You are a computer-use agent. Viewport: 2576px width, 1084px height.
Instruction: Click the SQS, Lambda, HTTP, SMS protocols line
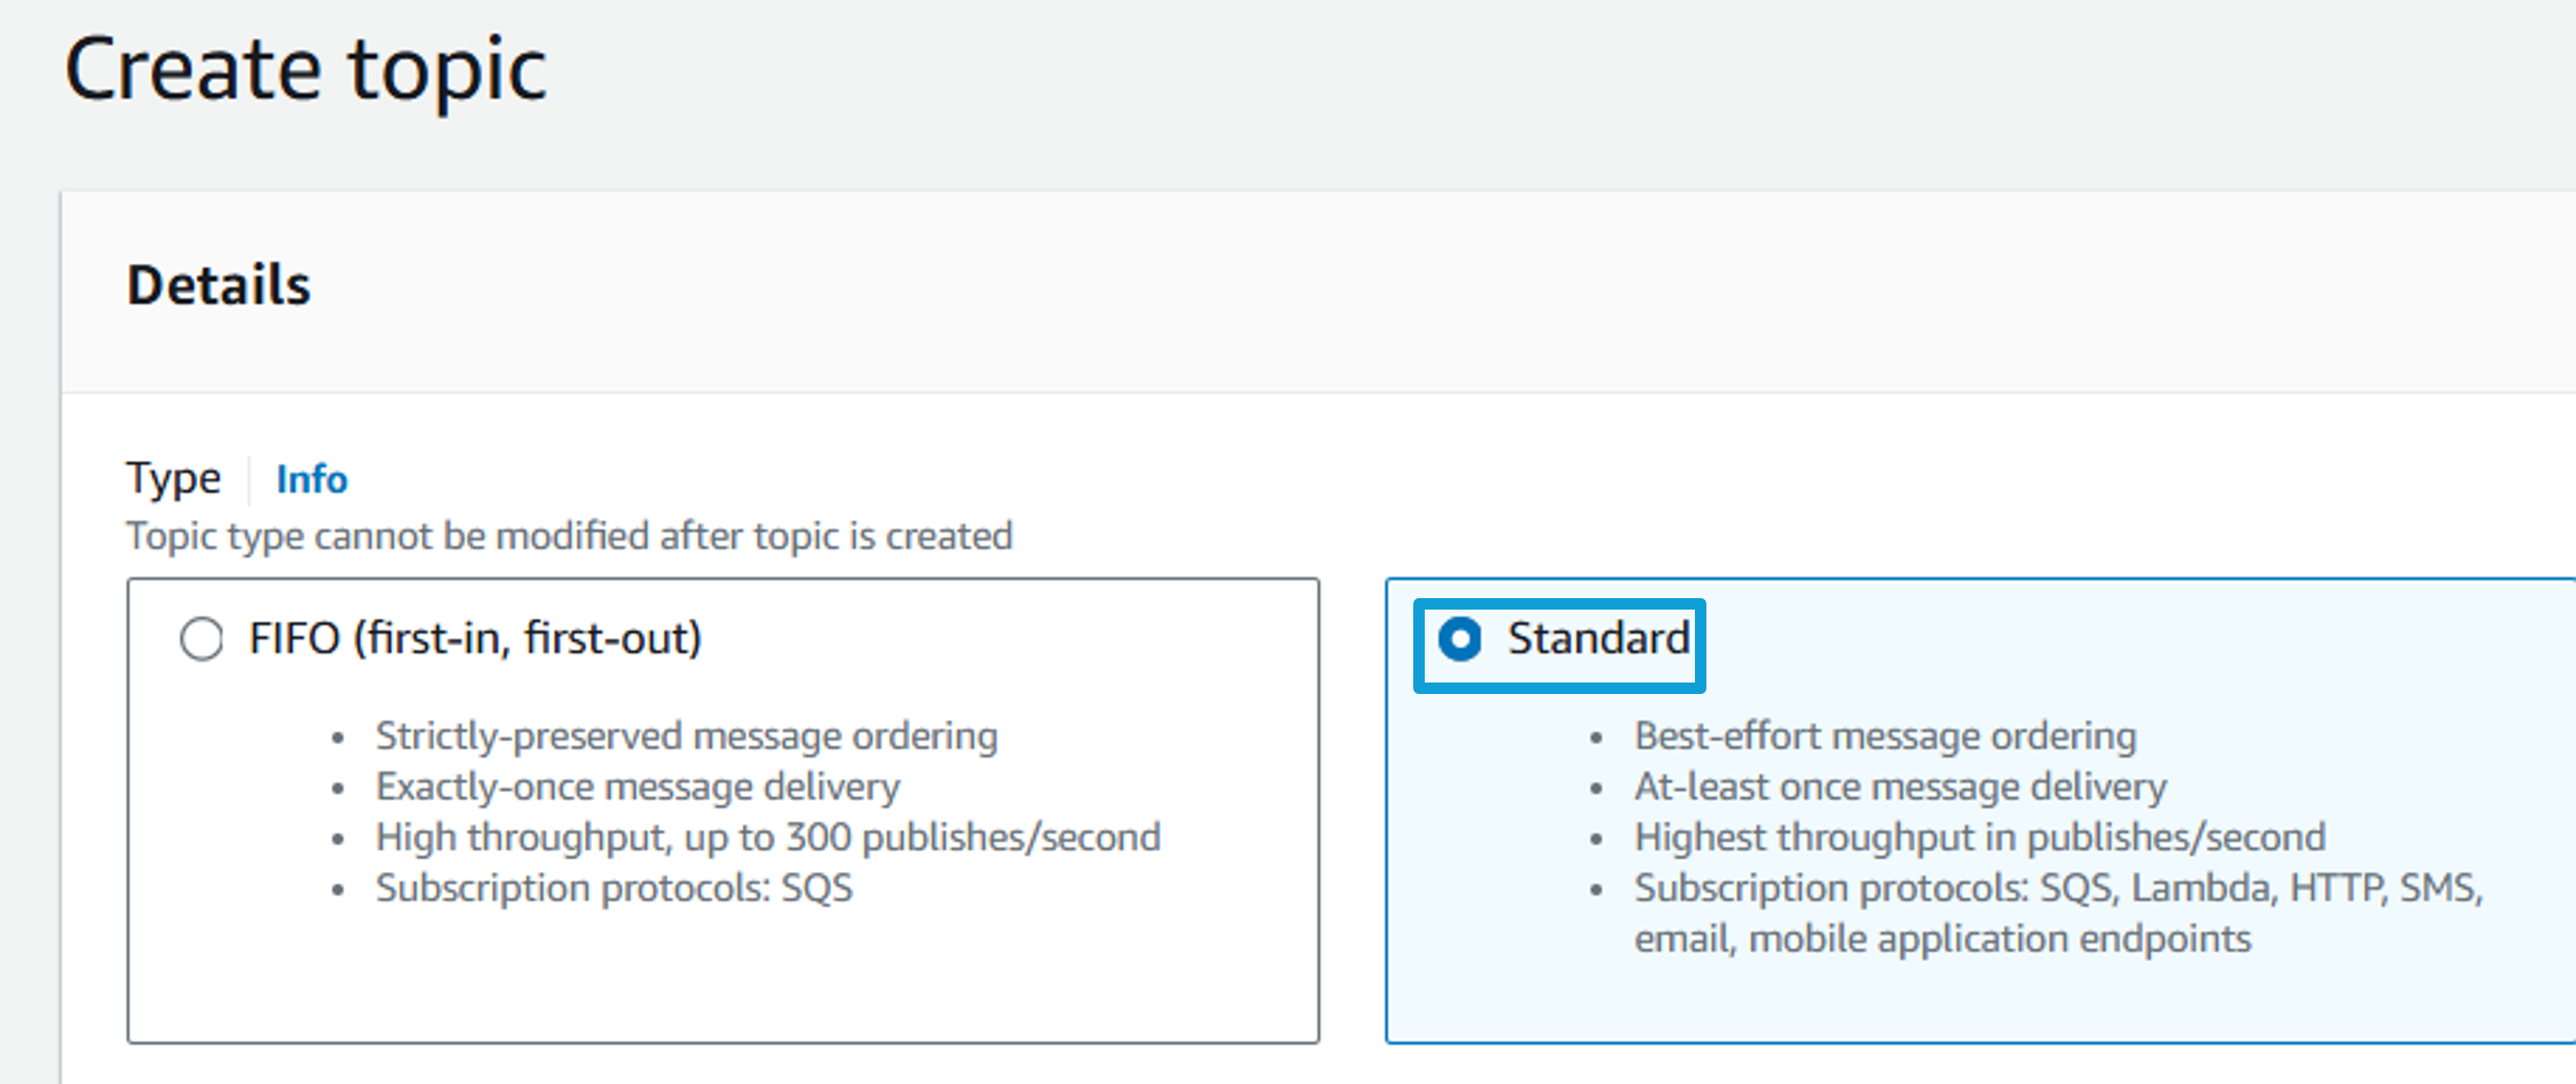(x=2059, y=889)
